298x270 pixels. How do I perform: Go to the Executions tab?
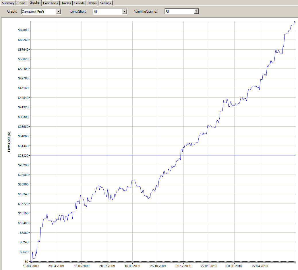pyautogui.click(x=50, y=3)
